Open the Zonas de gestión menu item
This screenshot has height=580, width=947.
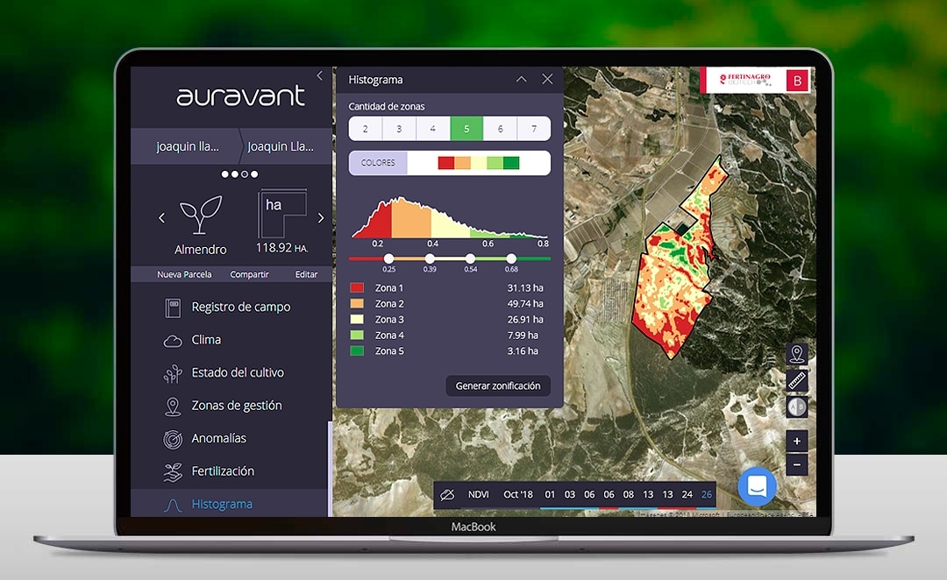[236, 406]
